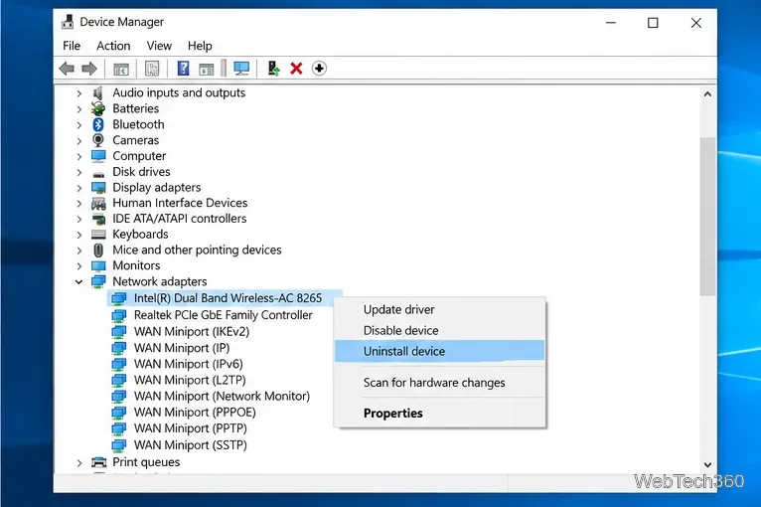Expand the Batteries node
The image size is (761, 507).
pyautogui.click(x=79, y=109)
